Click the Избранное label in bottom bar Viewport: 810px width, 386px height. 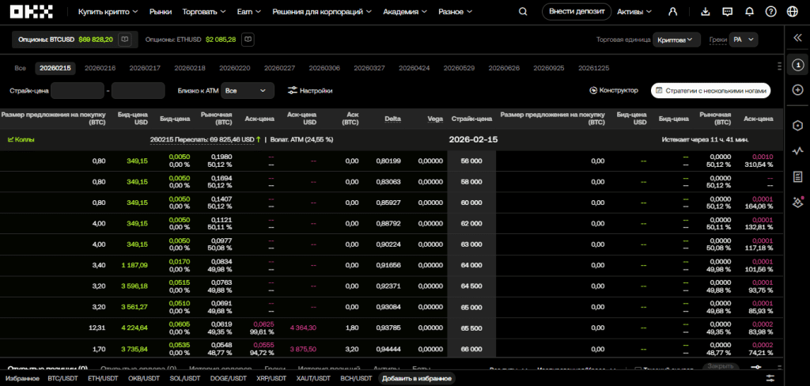tap(23, 378)
